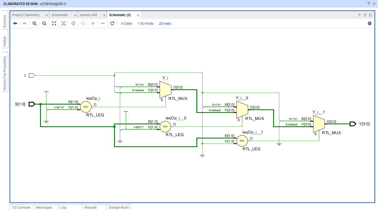Select the Schematic (2) tab

[x=120, y=15]
